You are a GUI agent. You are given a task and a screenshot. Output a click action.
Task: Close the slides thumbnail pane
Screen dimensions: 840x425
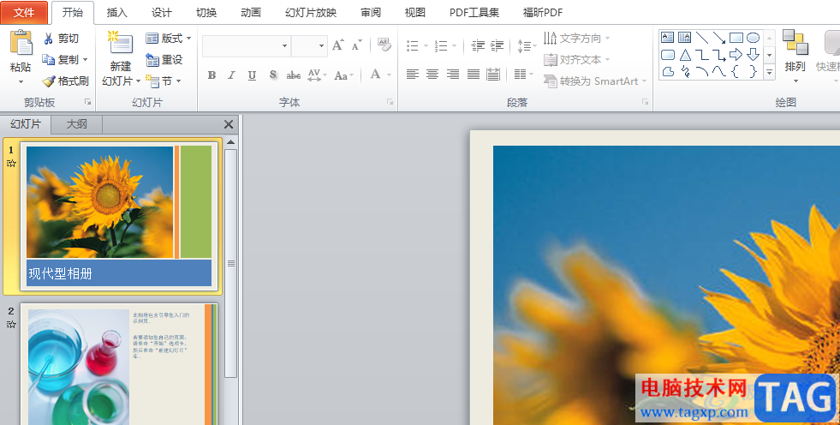point(229,124)
